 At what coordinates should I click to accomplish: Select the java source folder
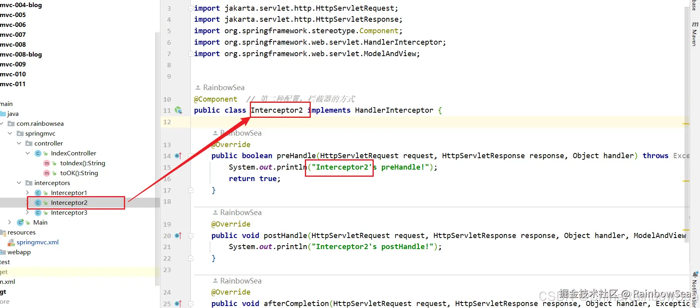(x=13, y=114)
